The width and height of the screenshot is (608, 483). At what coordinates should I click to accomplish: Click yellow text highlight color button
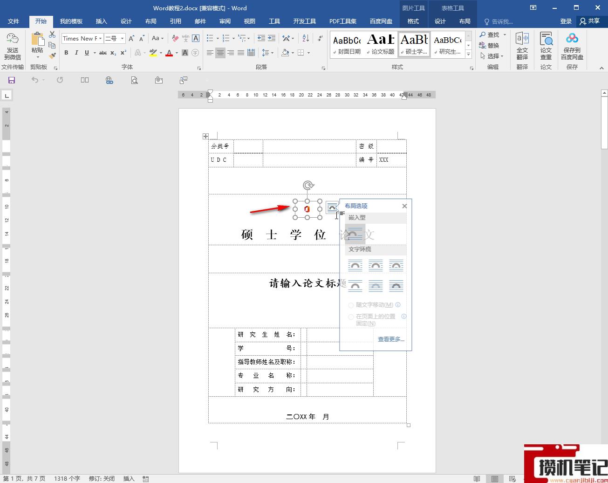tap(153, 53)
